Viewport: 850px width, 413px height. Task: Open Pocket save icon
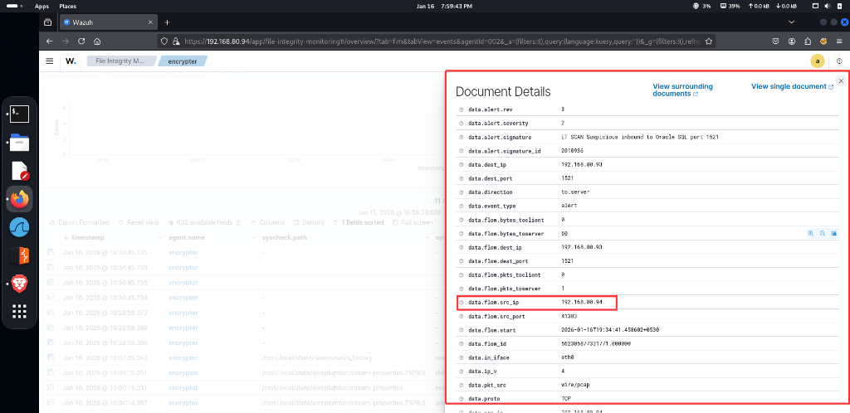[x=776, y=41]
